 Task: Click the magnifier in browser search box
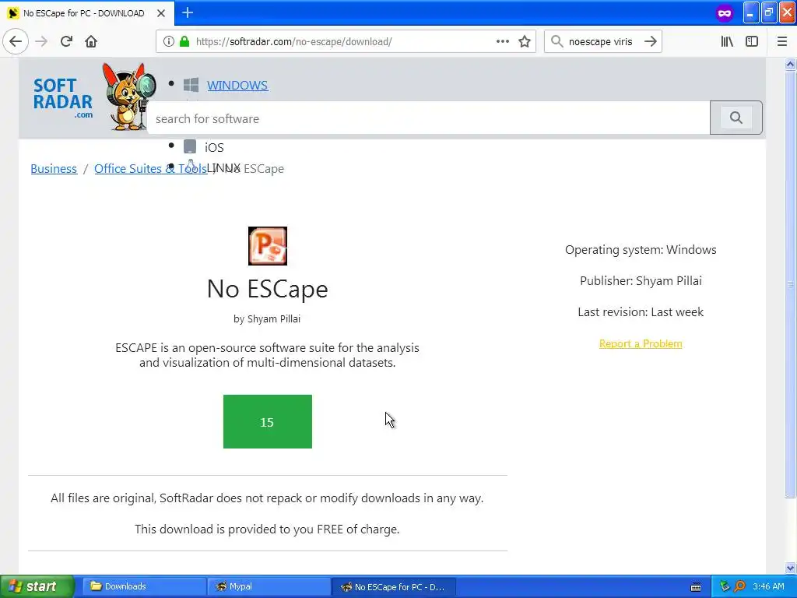[x=557, y=41]
